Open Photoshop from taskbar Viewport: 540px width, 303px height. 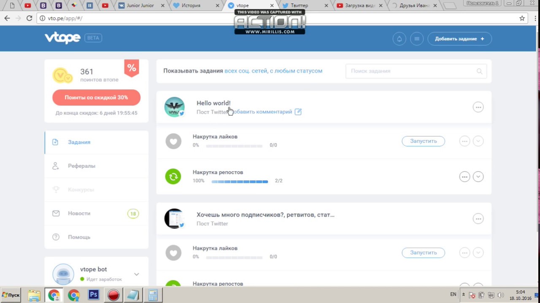93,295
